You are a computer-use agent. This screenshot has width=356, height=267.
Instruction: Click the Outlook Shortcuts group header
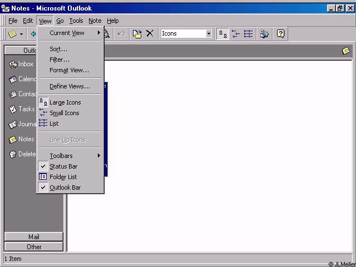tap(21, 51)
